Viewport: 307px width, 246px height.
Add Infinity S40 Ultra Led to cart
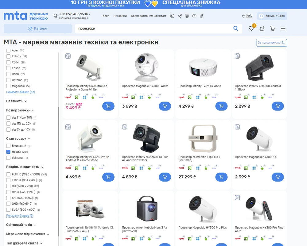108,106
